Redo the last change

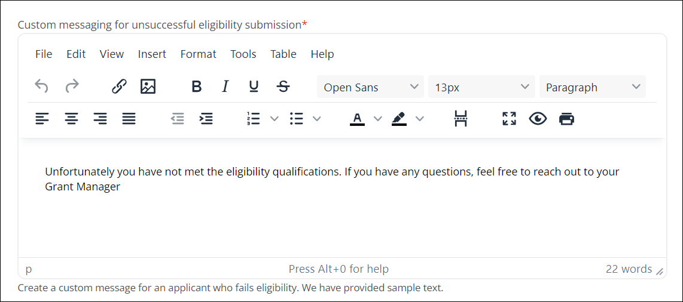tap(72, 87)
